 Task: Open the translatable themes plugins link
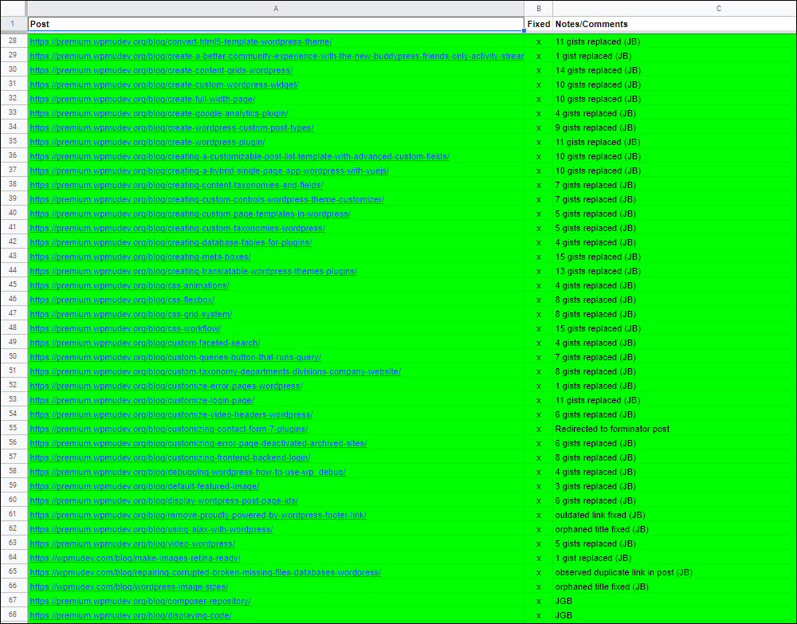pos(193,271)
